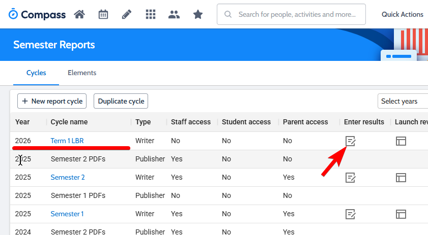The width and height of the screenshot is (428, 235).
Task: Click the pencil icon in navbar
Action: [127, 14]
